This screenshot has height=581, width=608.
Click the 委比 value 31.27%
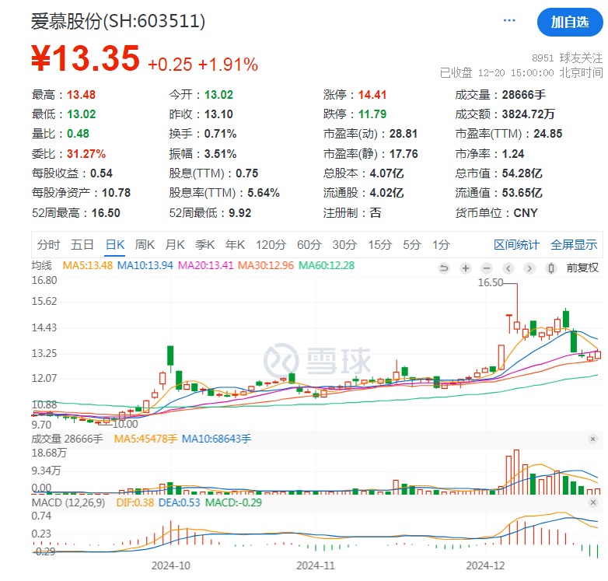point(86,154)
